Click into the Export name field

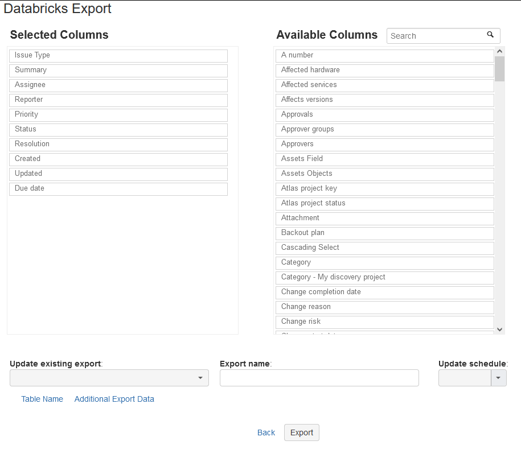tap(319, 378)
